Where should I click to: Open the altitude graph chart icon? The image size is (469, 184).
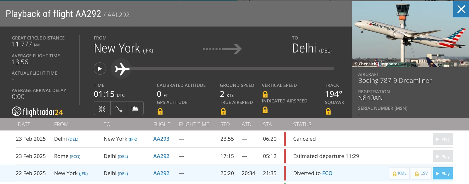[135, 109]
